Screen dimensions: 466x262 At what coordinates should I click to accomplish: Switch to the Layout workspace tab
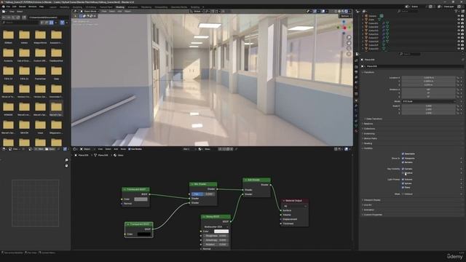point(53,7)
